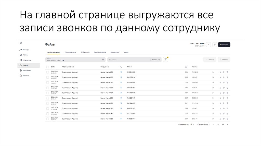The image size is (261, 146).
Task: Play the recording for client 9139226300
Action: pyautogui.click(x=213, y=72)
